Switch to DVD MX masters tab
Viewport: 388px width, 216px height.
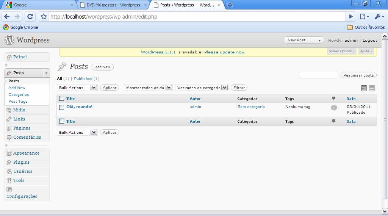[113, 5]
